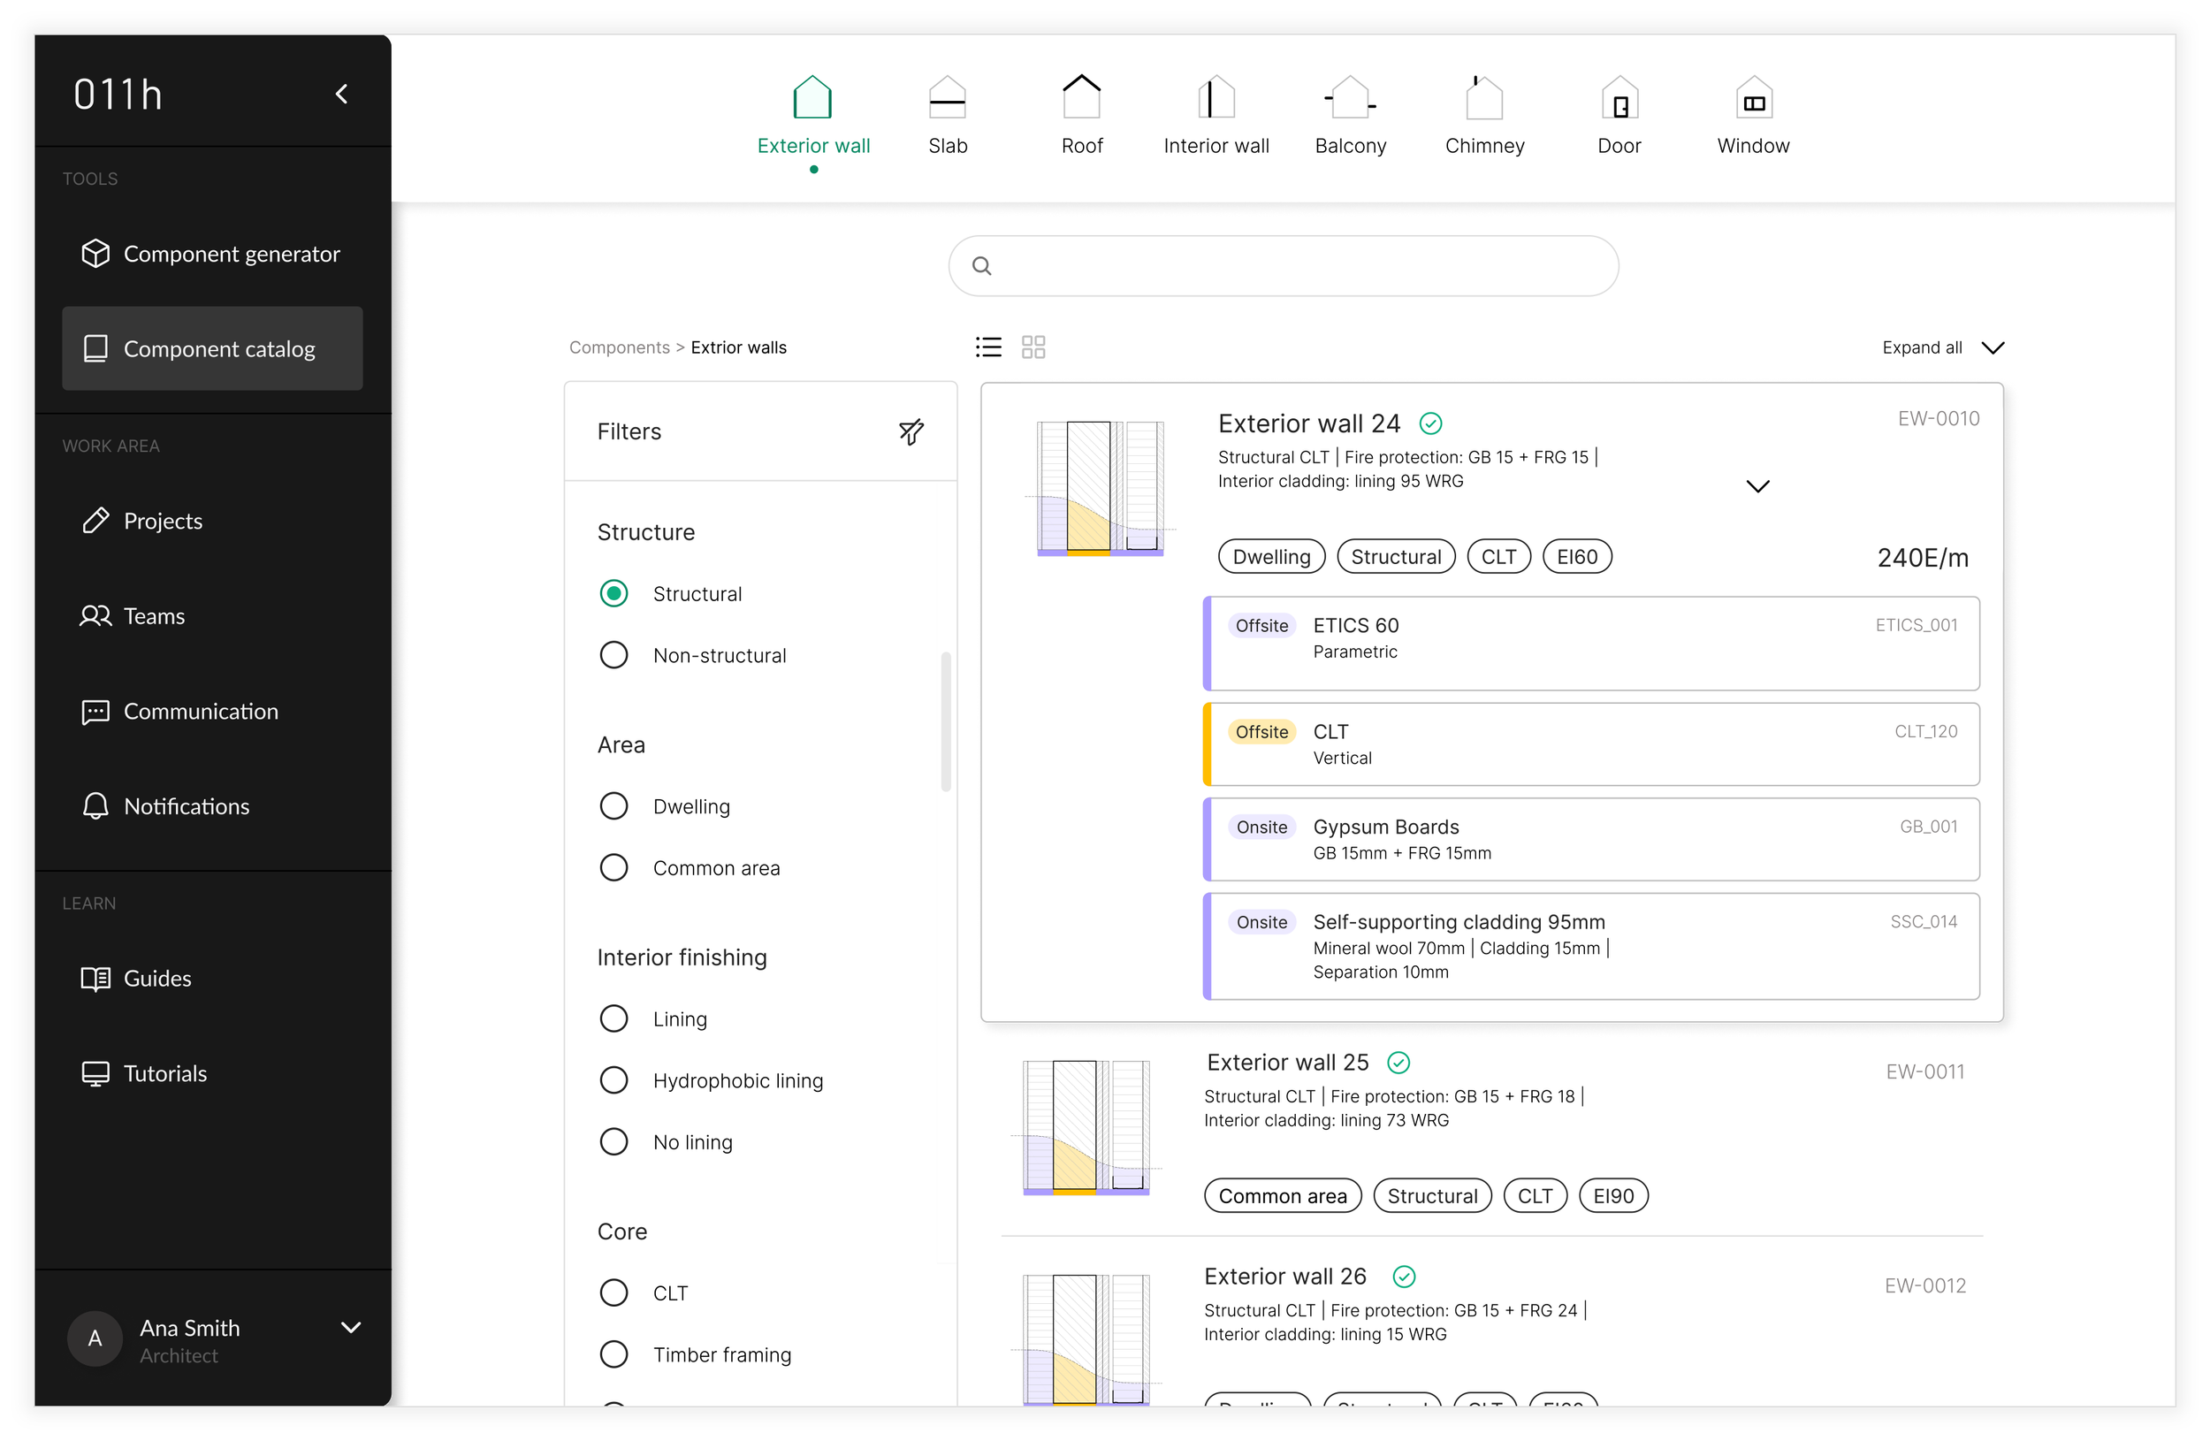Viewport: 2210px width, 1441px height.
Task: Open the ETICS 60 layer row
Action: [x=1589, y=643]
